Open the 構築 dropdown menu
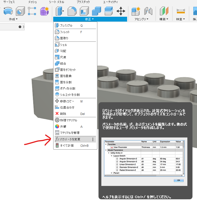 click(x=164, y=19)
